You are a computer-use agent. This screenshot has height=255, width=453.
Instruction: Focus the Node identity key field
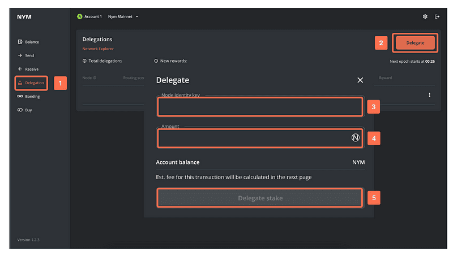(x=260, y=106)
